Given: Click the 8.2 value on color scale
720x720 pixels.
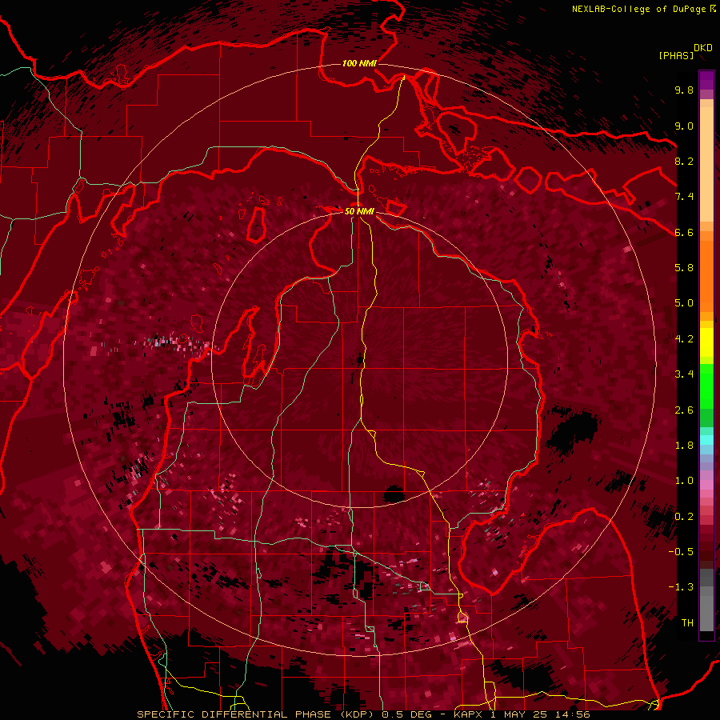Looking at the screenshot, I should coord(684,161).
